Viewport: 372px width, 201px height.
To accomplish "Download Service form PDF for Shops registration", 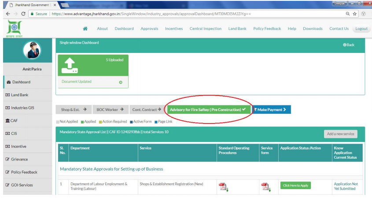I will tap(266, 187).
